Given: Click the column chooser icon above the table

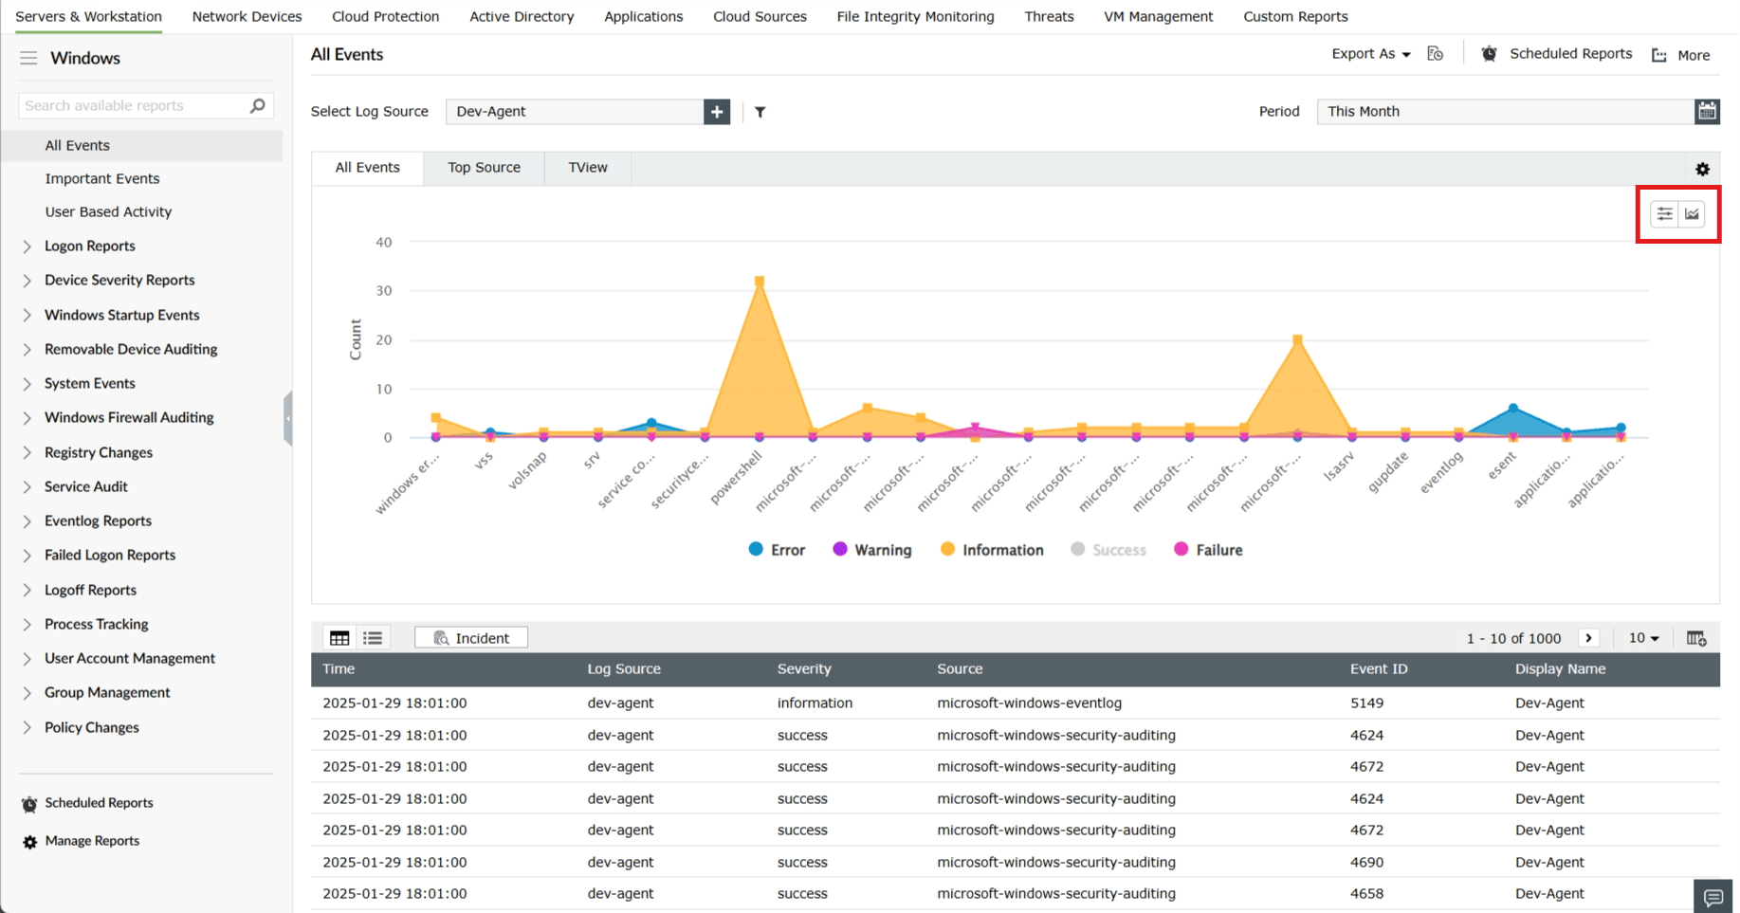Looking at the screenshot, I should tap(1696, 637).
